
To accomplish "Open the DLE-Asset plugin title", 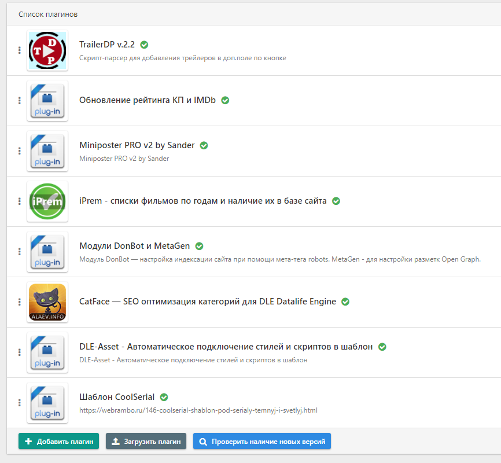I will click(226, 347).
